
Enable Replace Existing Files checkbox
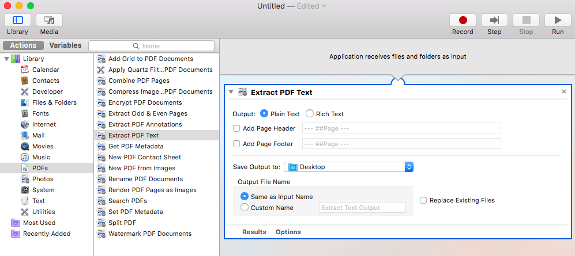click(423, 200)
